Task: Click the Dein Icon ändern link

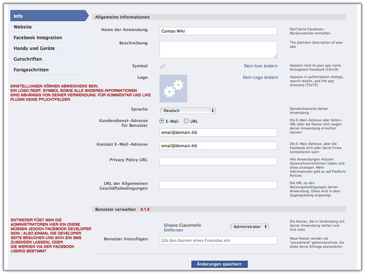Action: click(260, 66)
